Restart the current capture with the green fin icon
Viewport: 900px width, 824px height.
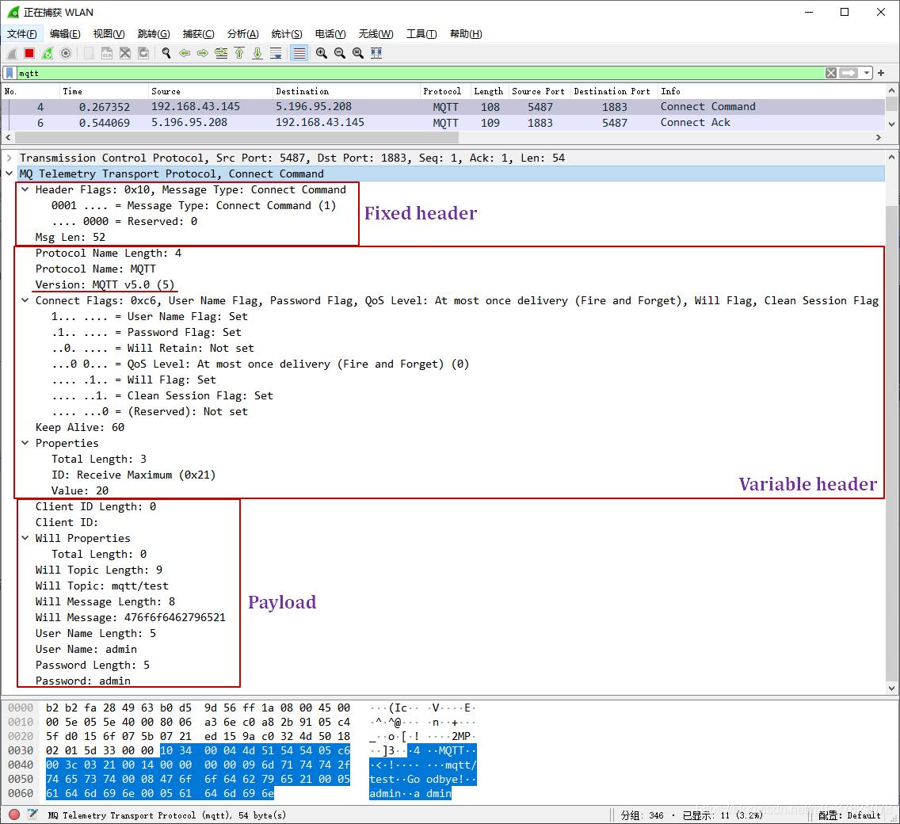point(48,53)
